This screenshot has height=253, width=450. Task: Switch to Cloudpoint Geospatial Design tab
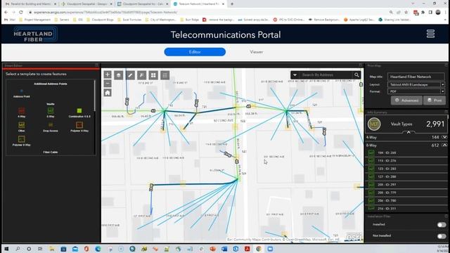click(86, 4)
